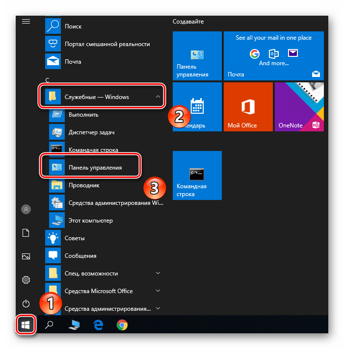
Task: Click the Диспетчер задач icon
Action: (57, 132)
